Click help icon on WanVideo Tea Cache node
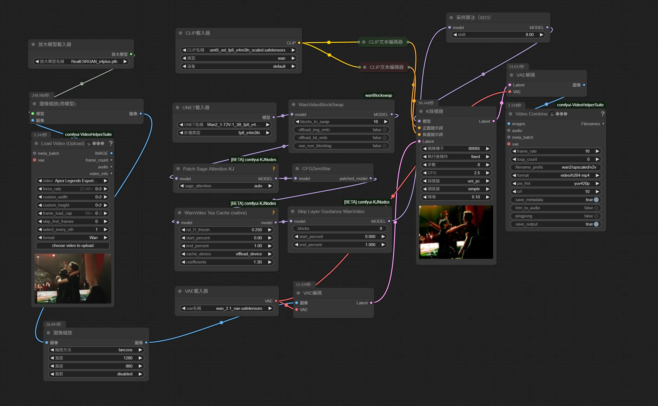Screen dimensions: 658x406 (x=273, y=212)
